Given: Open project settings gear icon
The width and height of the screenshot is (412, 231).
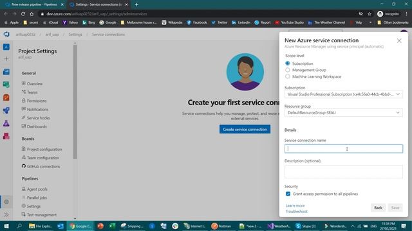Looking at the screenshot, I should coord(6,202).
